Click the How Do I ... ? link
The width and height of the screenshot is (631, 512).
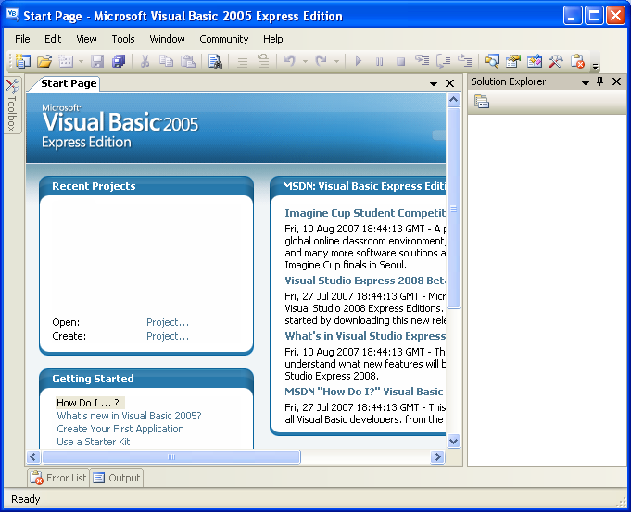click(88, 403)
